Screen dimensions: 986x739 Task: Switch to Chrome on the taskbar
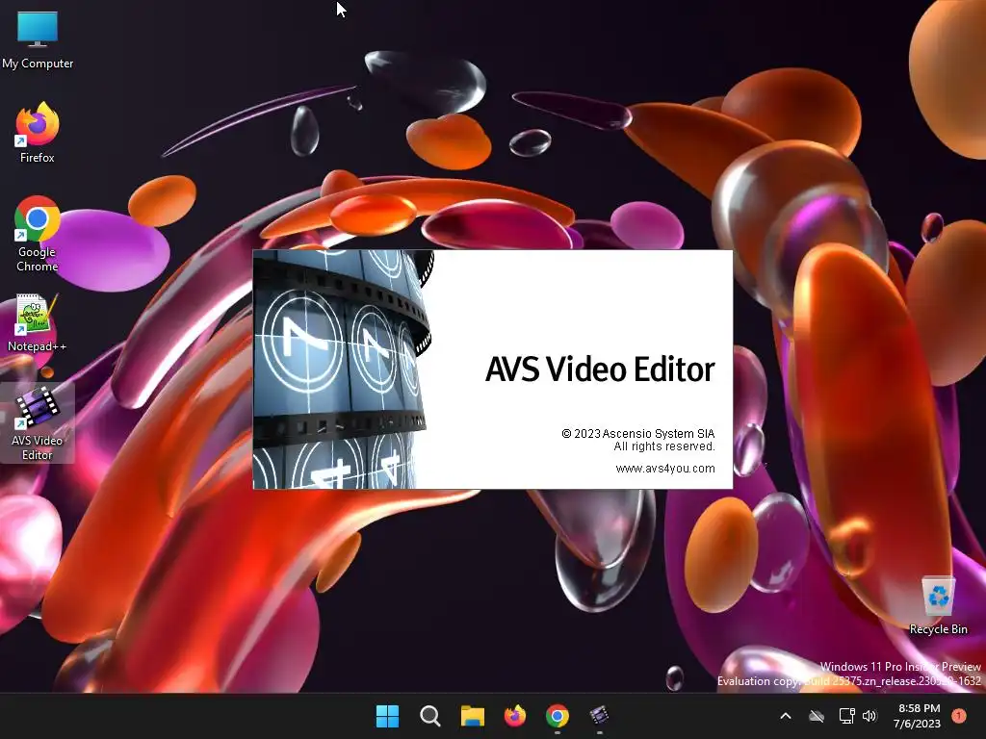pos(558,716)
